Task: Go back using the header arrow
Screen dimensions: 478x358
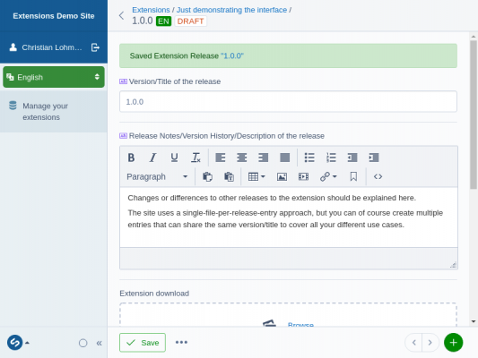Action: click(x=121, y=15)
